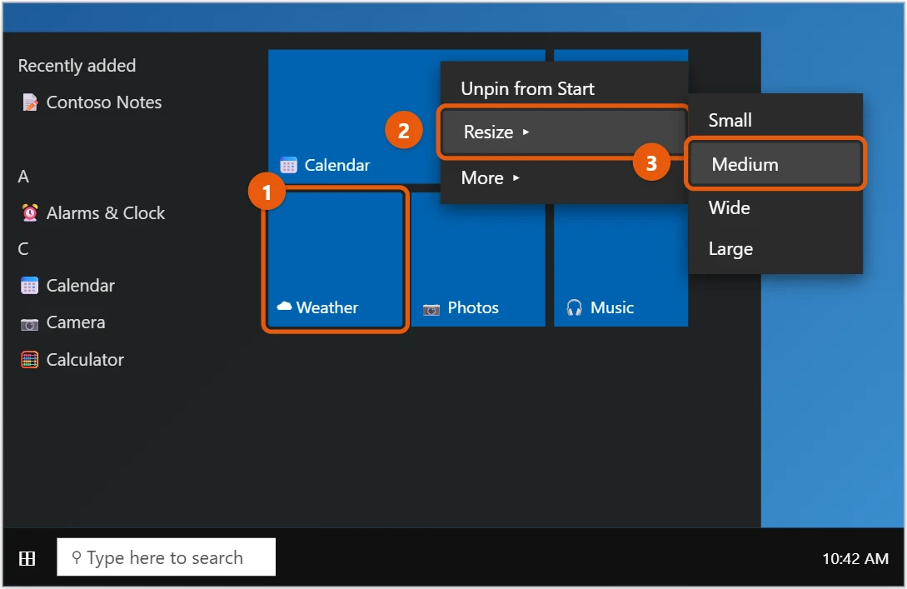Image resolution: width=907 pixels, height=589 pixels.
Task: Click the Type here to search box
Action: coord(166,557)
